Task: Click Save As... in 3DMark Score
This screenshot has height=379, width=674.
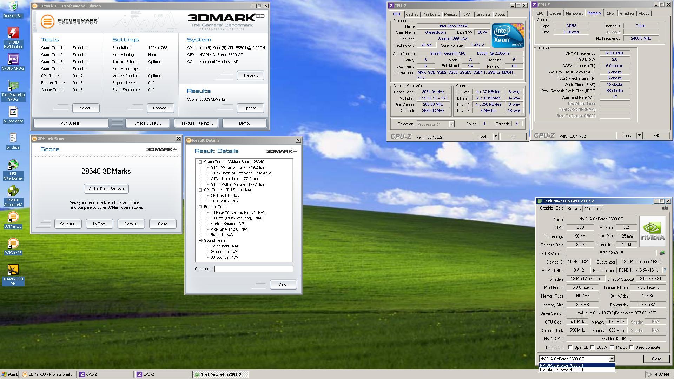Action: pyautogui.click(x=68, y=224)
